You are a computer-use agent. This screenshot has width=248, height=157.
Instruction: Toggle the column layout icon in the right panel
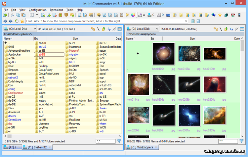[x=242, y=29]
